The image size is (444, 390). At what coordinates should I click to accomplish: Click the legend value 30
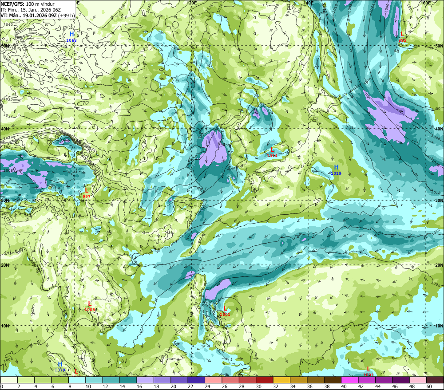pyautogui.click(x=258, y=386)
